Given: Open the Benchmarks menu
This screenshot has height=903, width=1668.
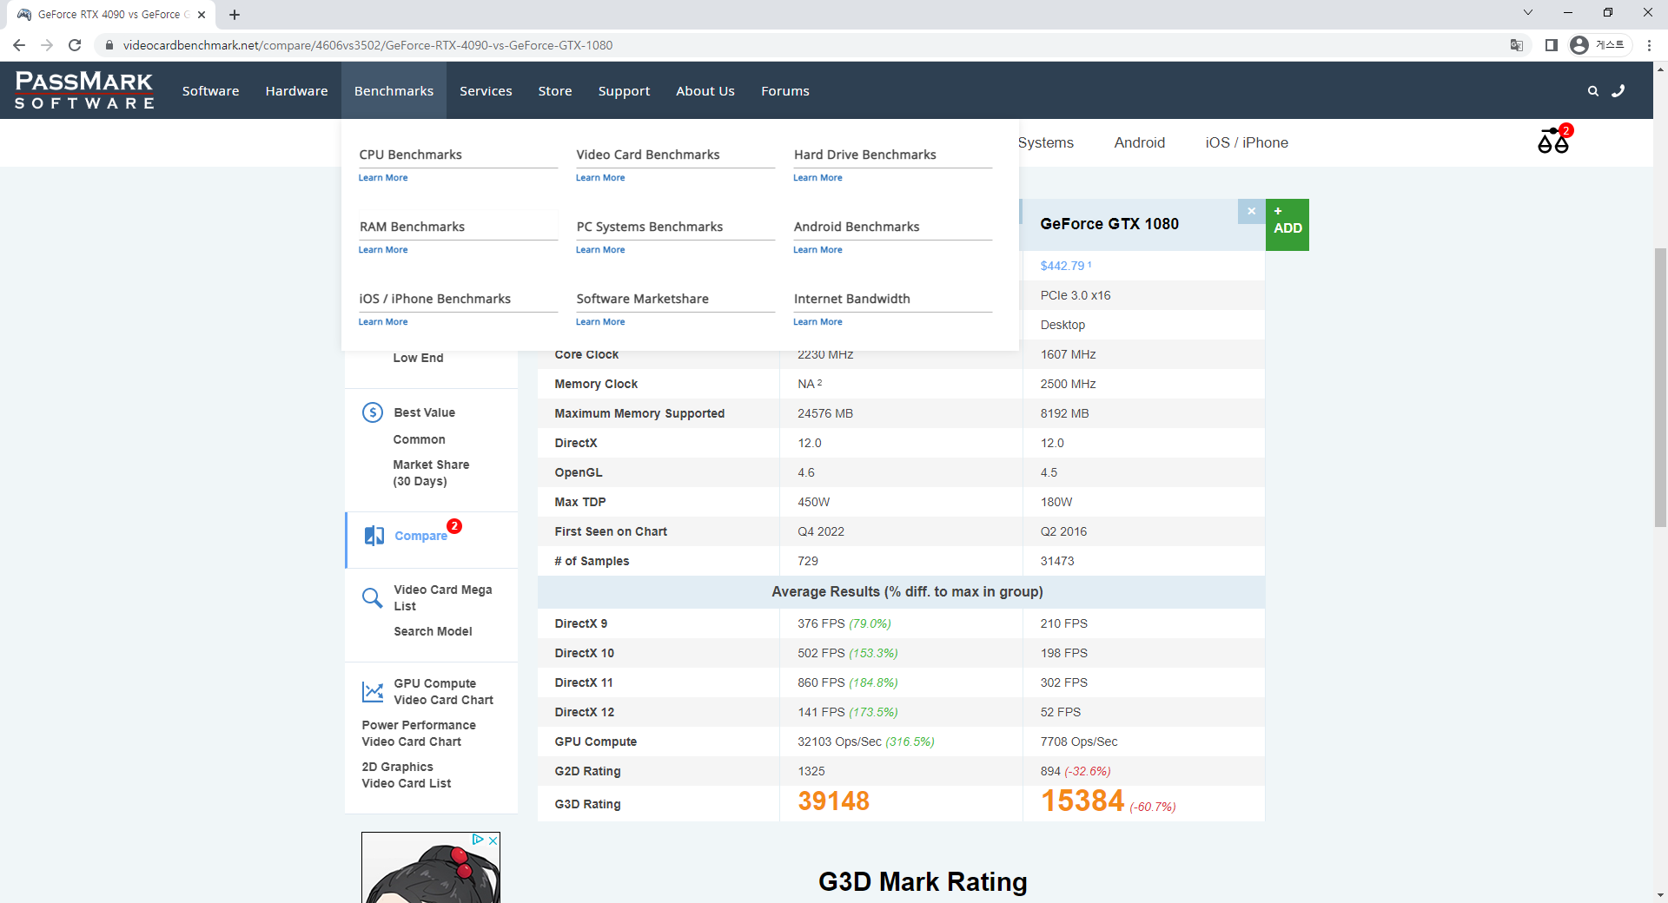Looking at the screenshot, I should (x=394, y=91).
